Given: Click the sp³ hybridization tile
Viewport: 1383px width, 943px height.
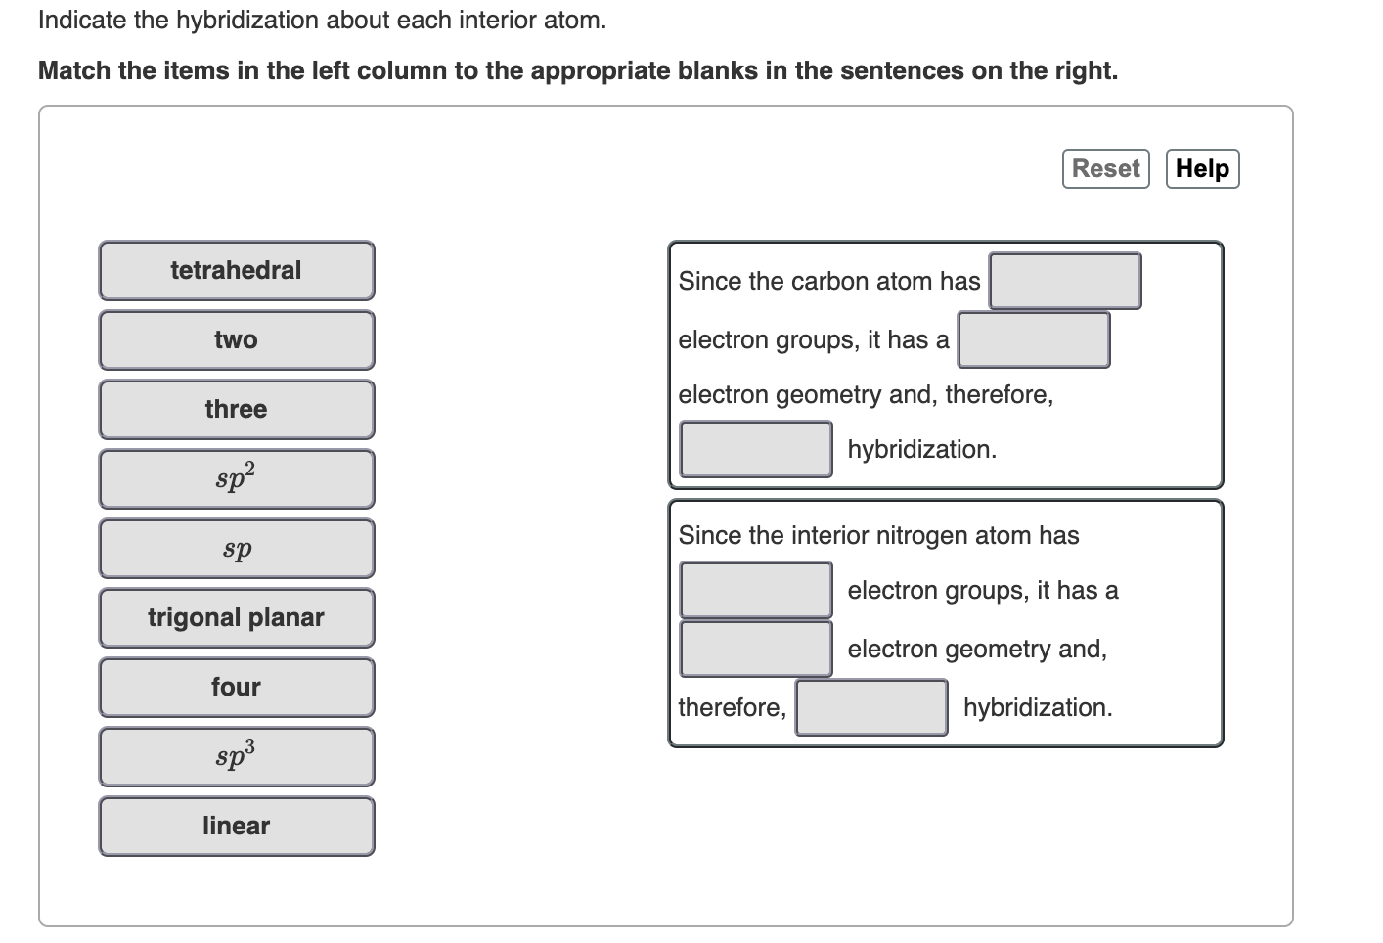Looking at the screenshot, I should 236,756.
